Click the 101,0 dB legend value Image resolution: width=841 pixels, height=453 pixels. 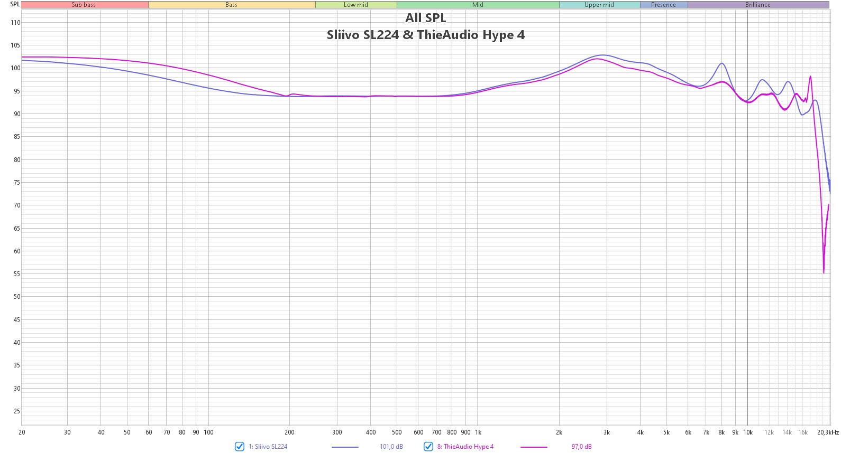[391, 447]
